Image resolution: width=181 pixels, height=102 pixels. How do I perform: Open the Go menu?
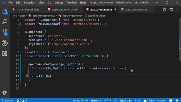click(49, 3)
